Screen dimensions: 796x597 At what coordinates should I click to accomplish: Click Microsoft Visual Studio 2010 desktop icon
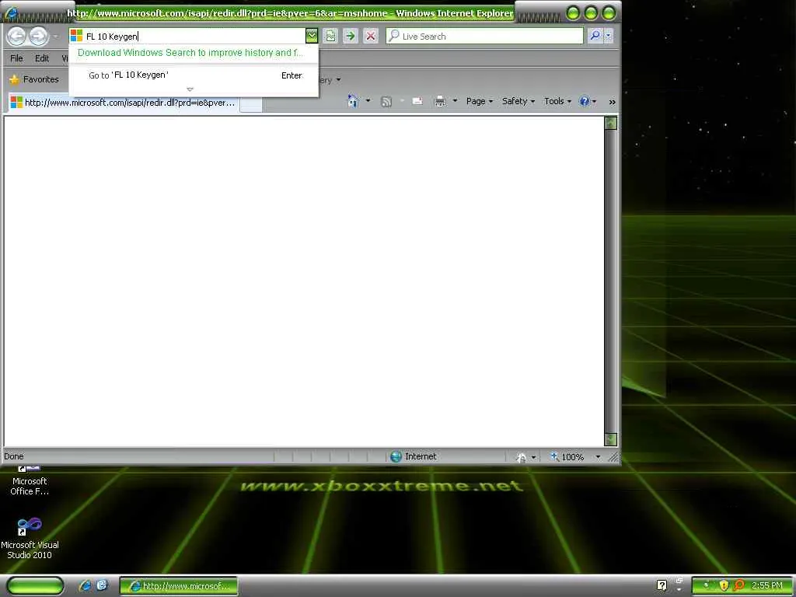tap(30, 538)
